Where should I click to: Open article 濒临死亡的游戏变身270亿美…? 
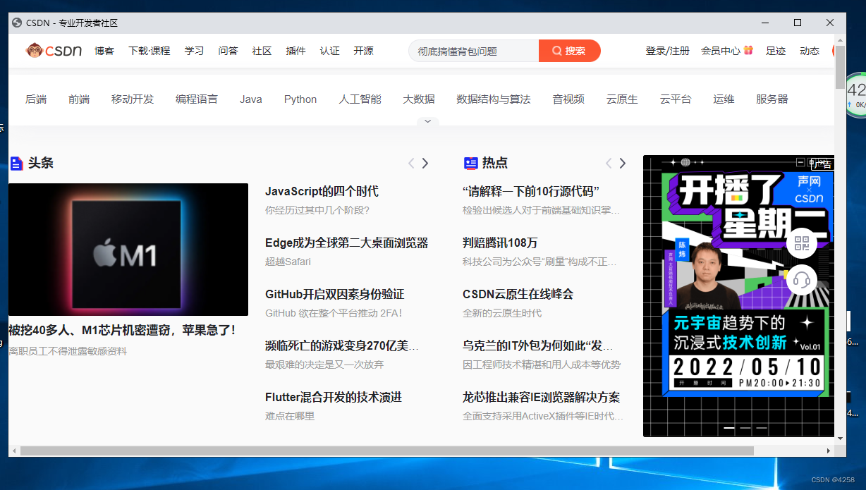(342, 345)
